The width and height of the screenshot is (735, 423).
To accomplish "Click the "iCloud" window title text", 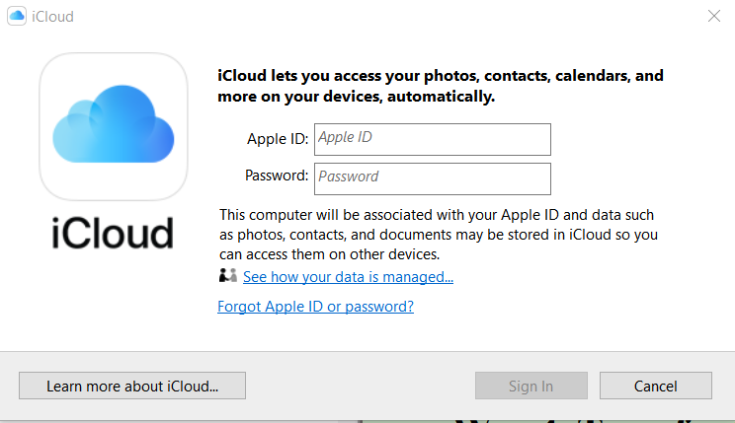I will pyautogui.click(x=53, y=17).
